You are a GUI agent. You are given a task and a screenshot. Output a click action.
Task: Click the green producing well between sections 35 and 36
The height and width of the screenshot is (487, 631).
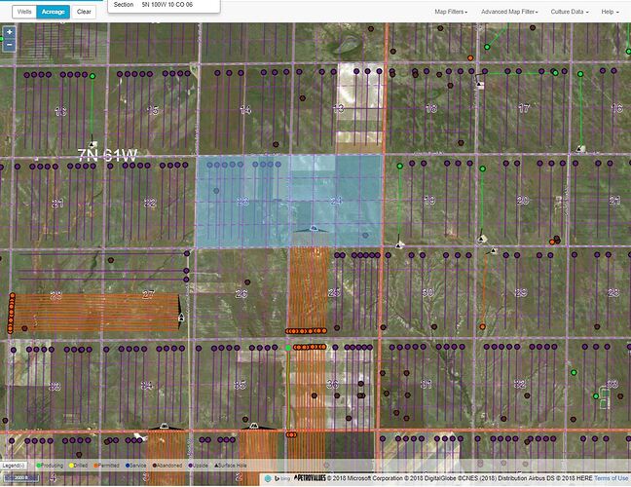(288, 348)
